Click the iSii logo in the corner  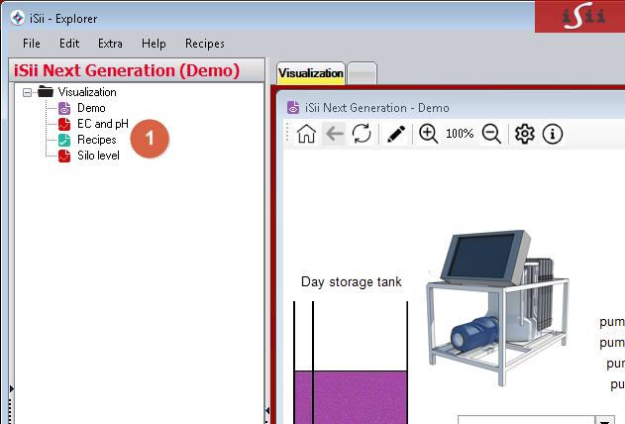click(583, 17)
